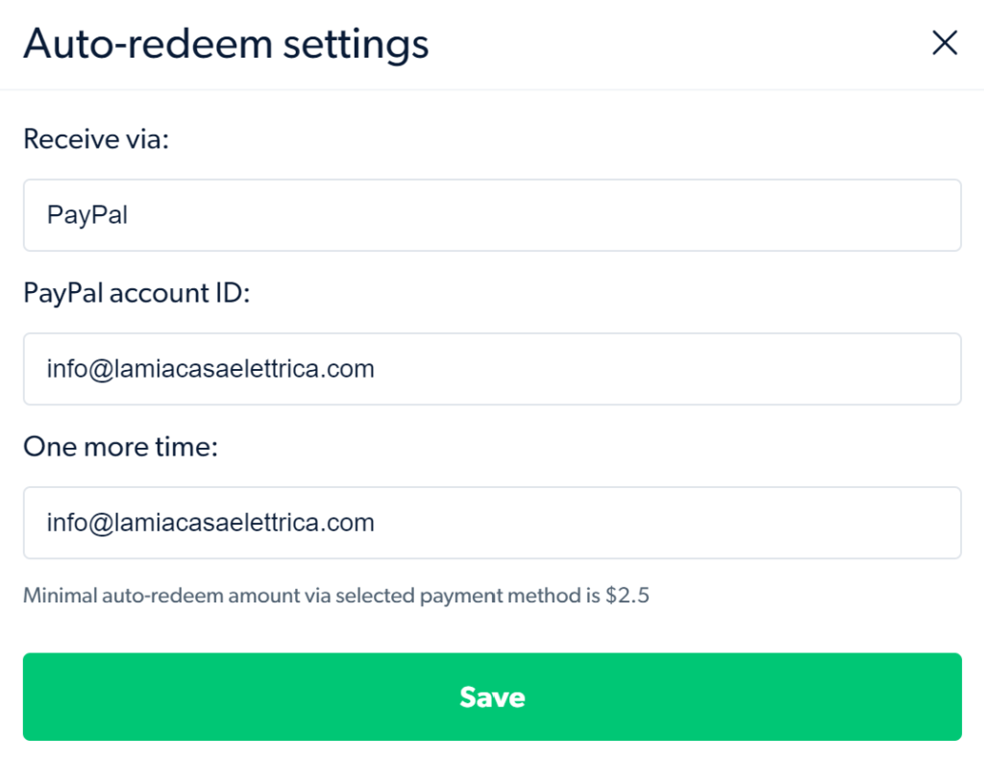Image resolution: width=984 pixels, height=760 pixels.
Task: Dismiss the dialog with the X icon
Action: 945,43
